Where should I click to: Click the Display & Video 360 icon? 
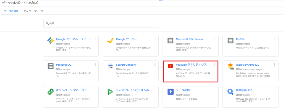[110, 92]
